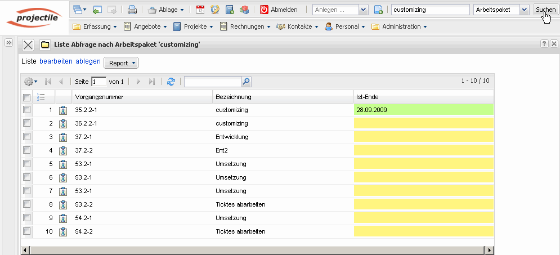Expand the 'Anlegen ...' combo box
Viewport: 560px width, 255px height.
(x=363, y=10)
